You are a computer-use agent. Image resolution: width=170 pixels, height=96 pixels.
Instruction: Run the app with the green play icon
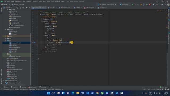[133, 5]
